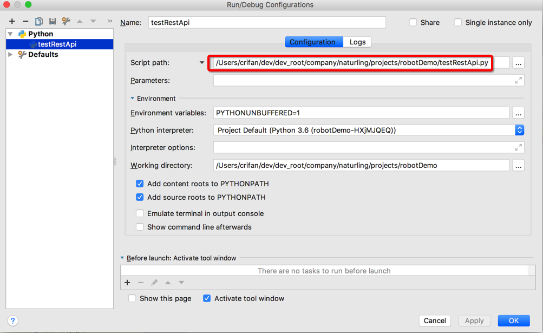Remove the selected configuration
The height and width of the screenshot is (333, 543).
coord(25,22)
